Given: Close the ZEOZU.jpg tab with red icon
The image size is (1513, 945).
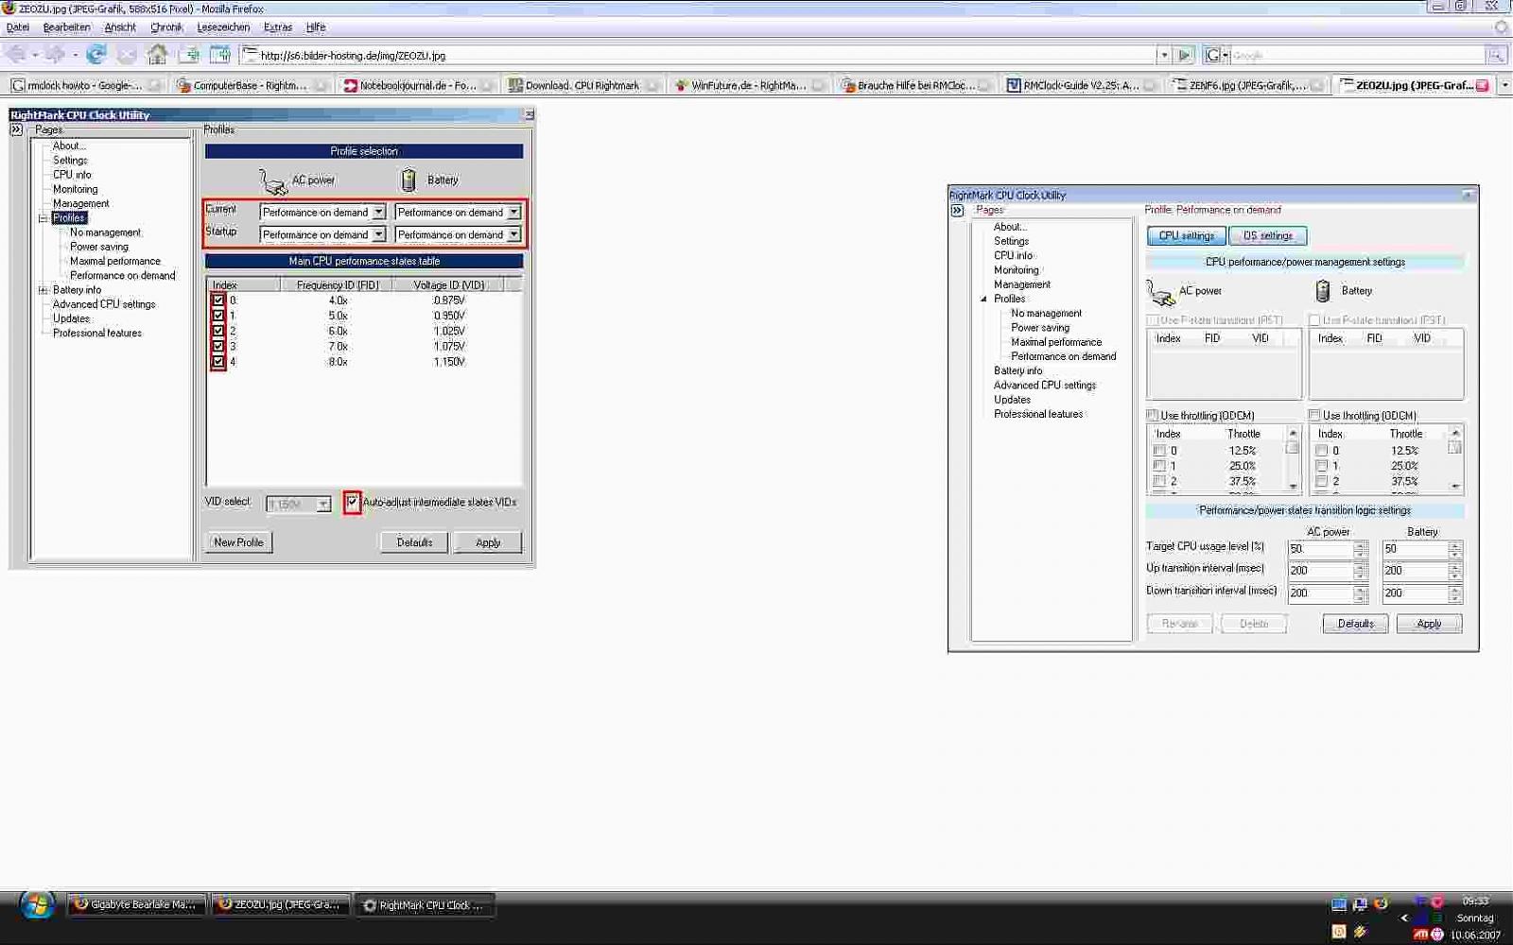Looking at the screenshot, I should 1482,85.
